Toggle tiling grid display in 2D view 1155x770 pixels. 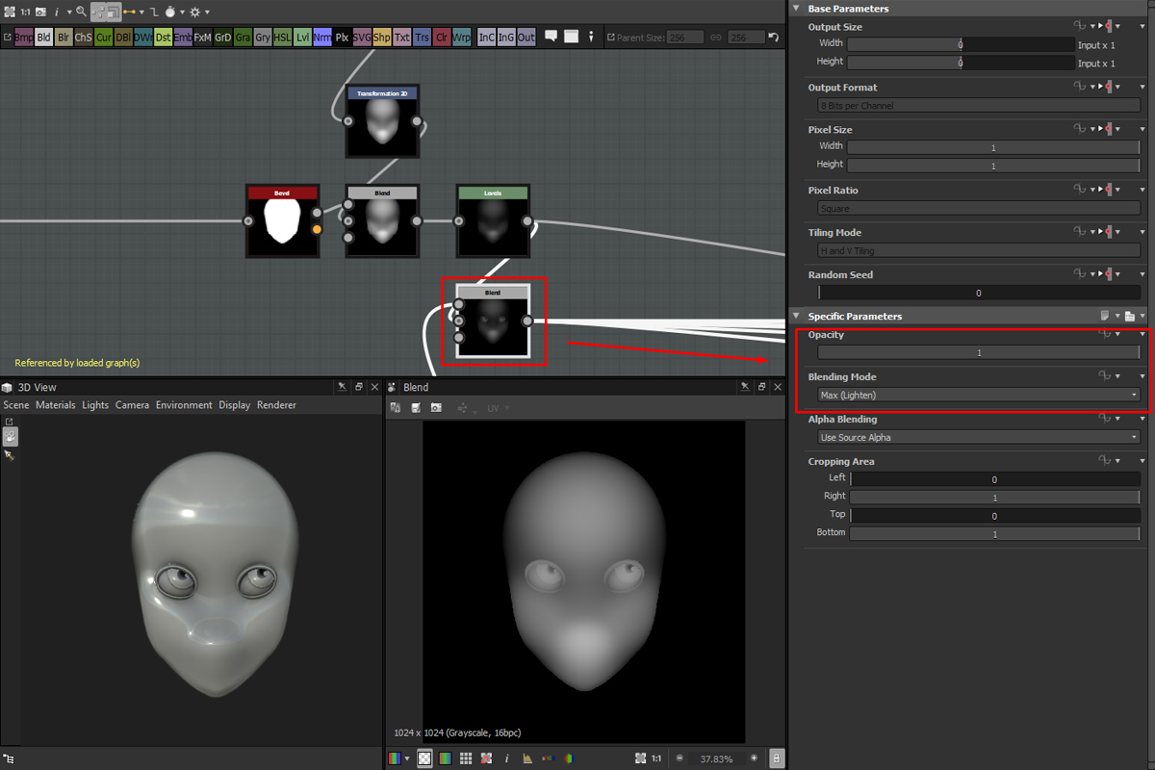466,758
